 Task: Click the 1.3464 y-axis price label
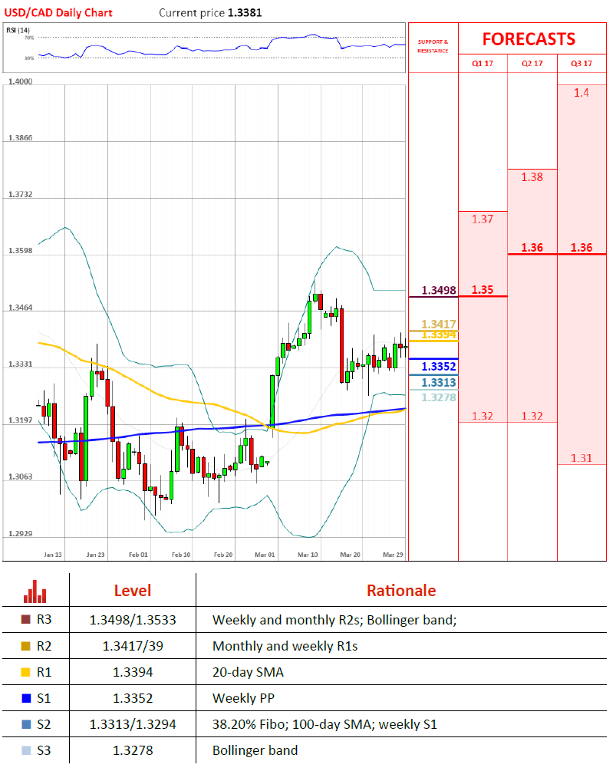click(20, 308)
